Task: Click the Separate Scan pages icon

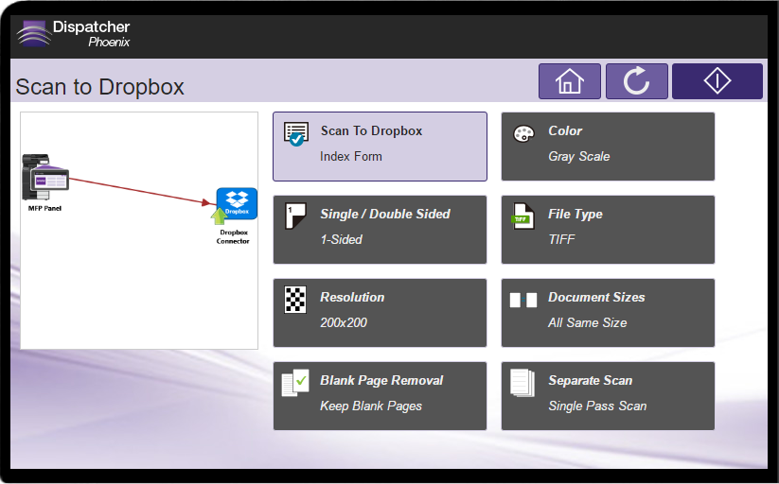Action: coord(522,383)
